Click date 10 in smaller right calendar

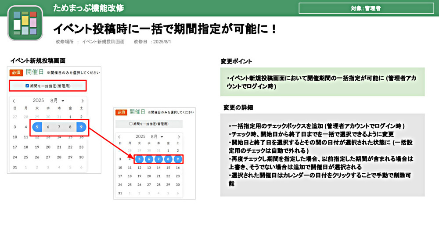[x=120, y=168]
